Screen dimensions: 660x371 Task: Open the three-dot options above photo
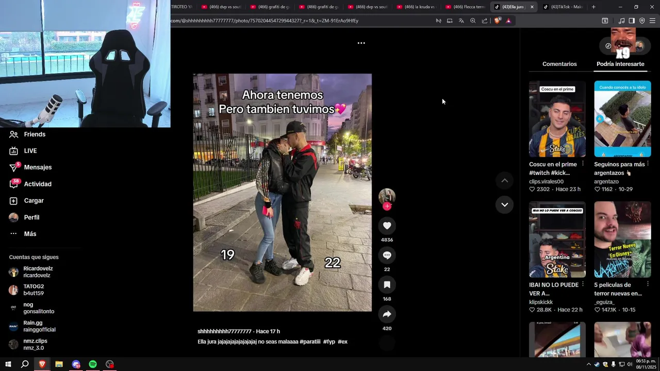click(361, 43)
